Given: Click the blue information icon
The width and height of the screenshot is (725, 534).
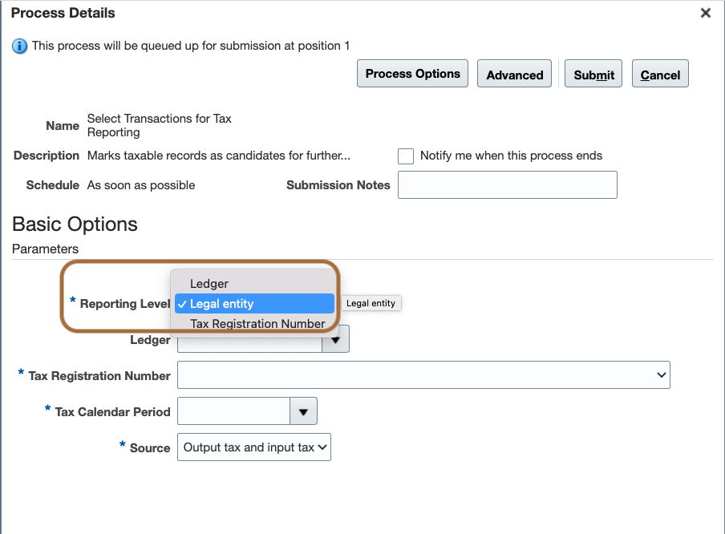Looking at the screenshot, I should [18, 46].
